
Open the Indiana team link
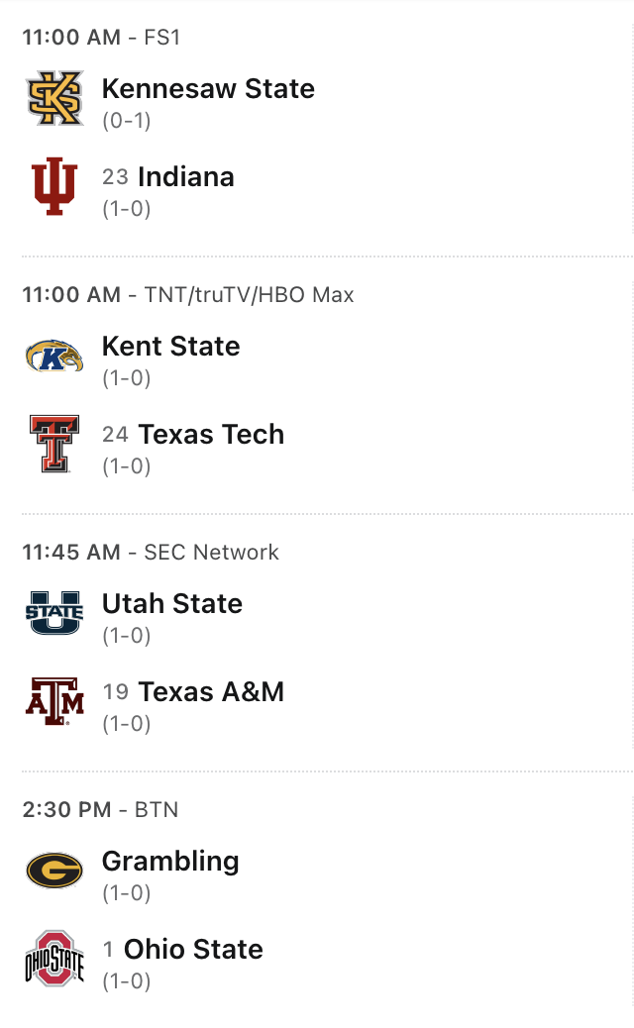coord(186,177)
